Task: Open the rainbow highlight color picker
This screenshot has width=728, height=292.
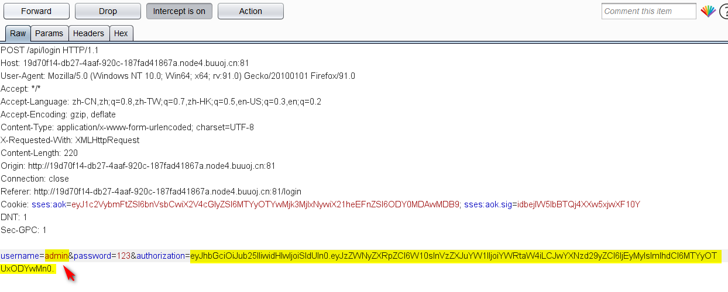Action: click(x=708, y=11)
